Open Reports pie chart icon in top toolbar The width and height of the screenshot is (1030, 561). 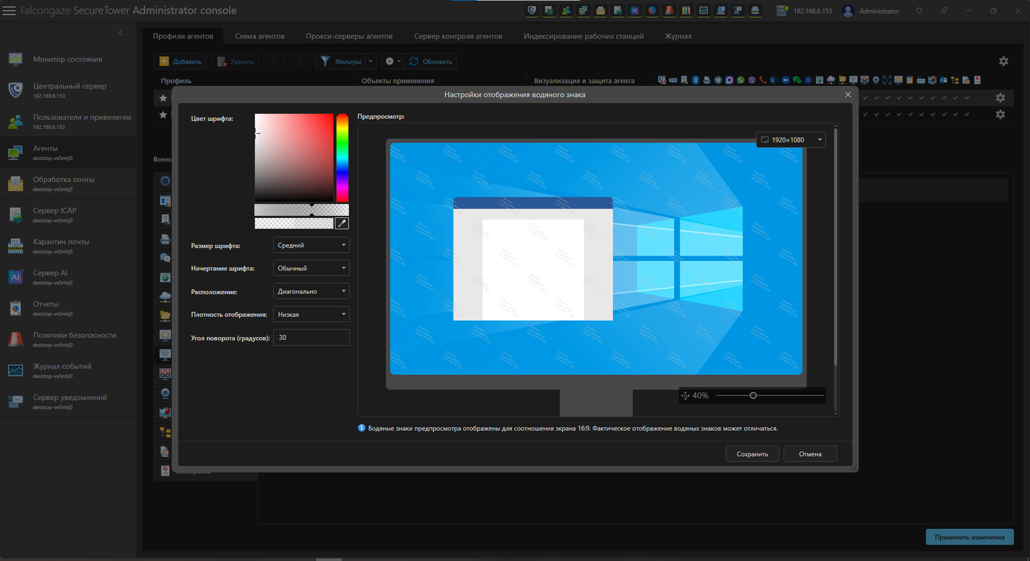pos(652,10)
